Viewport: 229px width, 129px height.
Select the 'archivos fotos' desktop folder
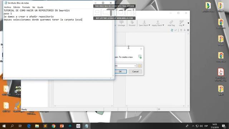pos(208,7)
